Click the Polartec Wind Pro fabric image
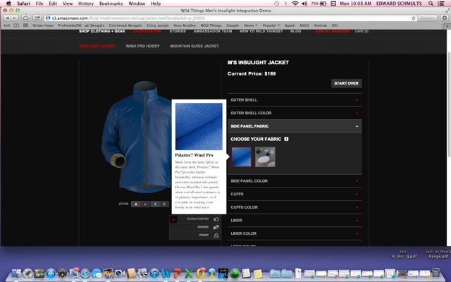The height and width of the screenshot is (282, 451). tap(199, 127)
